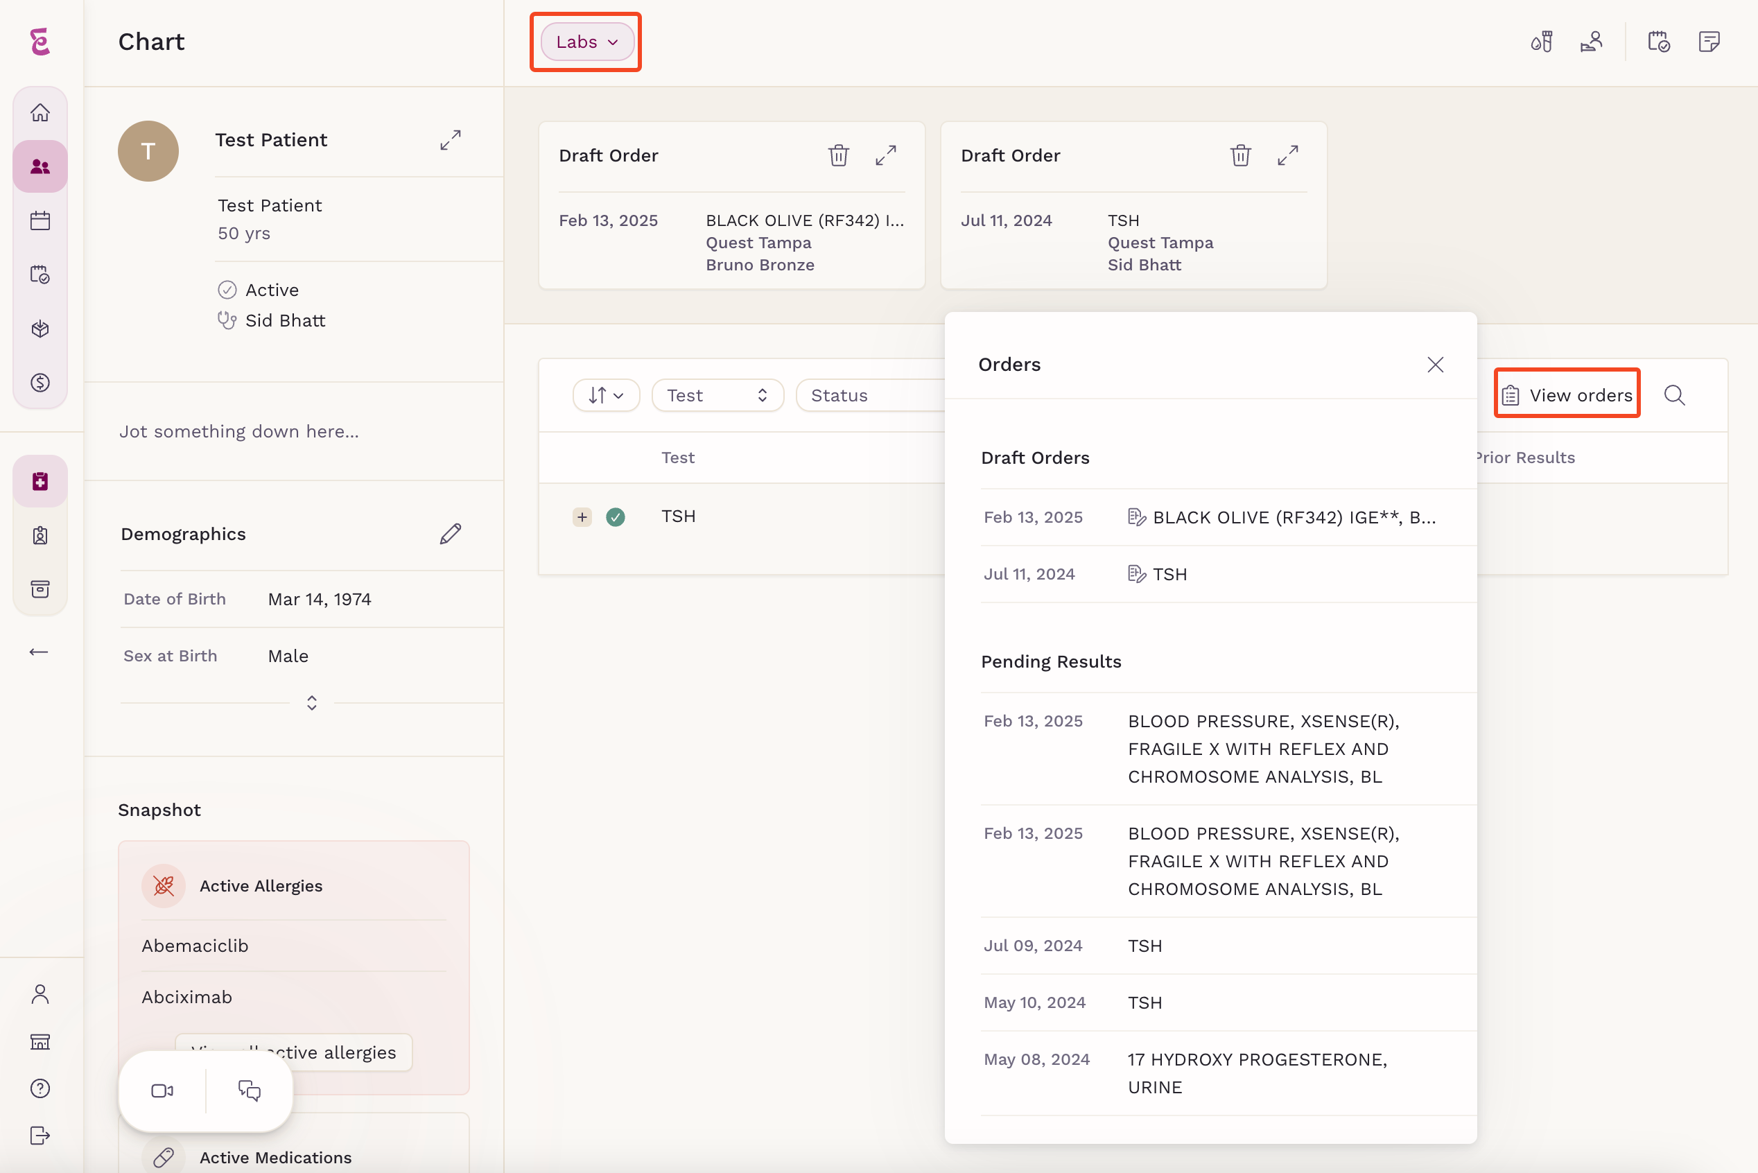The image size is (1758, 1173).
Task: Click the patient handoff icon in header
Action: coord(1591,41)
